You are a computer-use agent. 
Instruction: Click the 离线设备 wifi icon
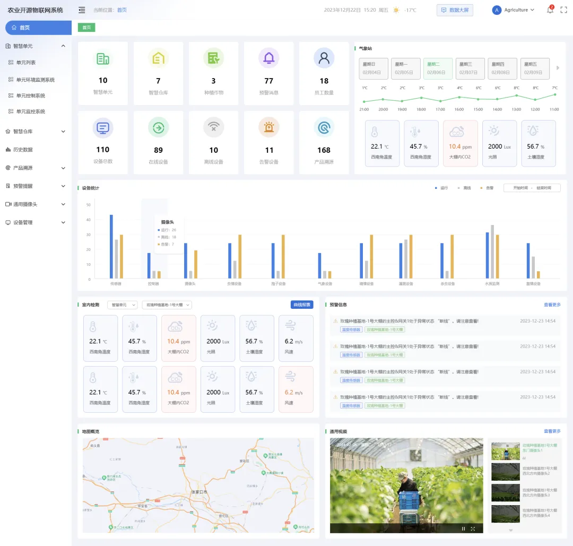coord(213,127)
